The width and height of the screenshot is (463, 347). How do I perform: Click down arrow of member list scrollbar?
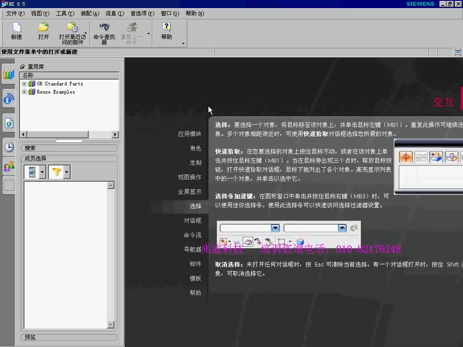(x=111, y=325)
